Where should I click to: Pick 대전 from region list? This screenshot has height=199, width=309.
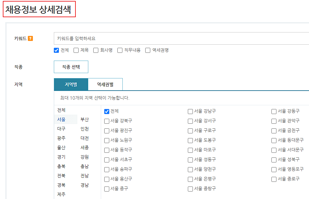pos(85,138)
